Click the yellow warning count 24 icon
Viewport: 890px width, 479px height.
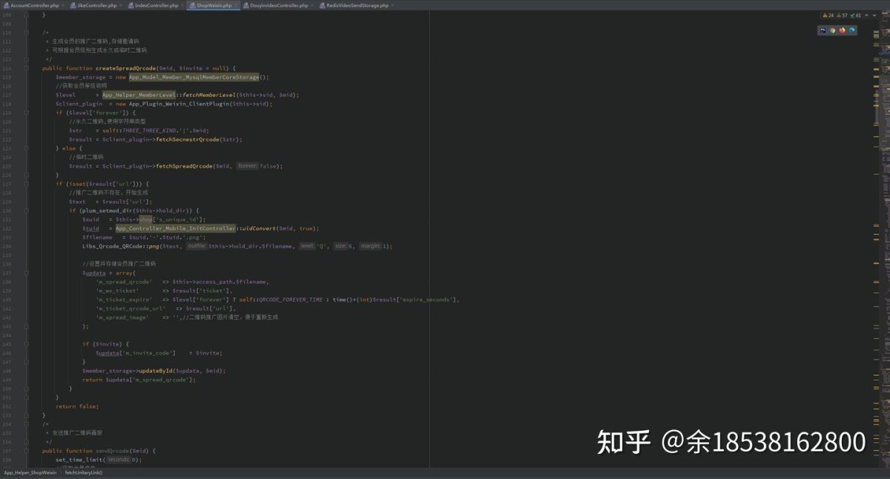point(828,15)
